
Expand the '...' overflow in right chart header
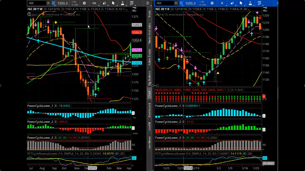249,9
